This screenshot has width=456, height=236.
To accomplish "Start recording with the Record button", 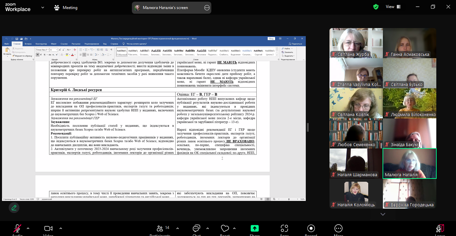I will click(x=311, y=229).
